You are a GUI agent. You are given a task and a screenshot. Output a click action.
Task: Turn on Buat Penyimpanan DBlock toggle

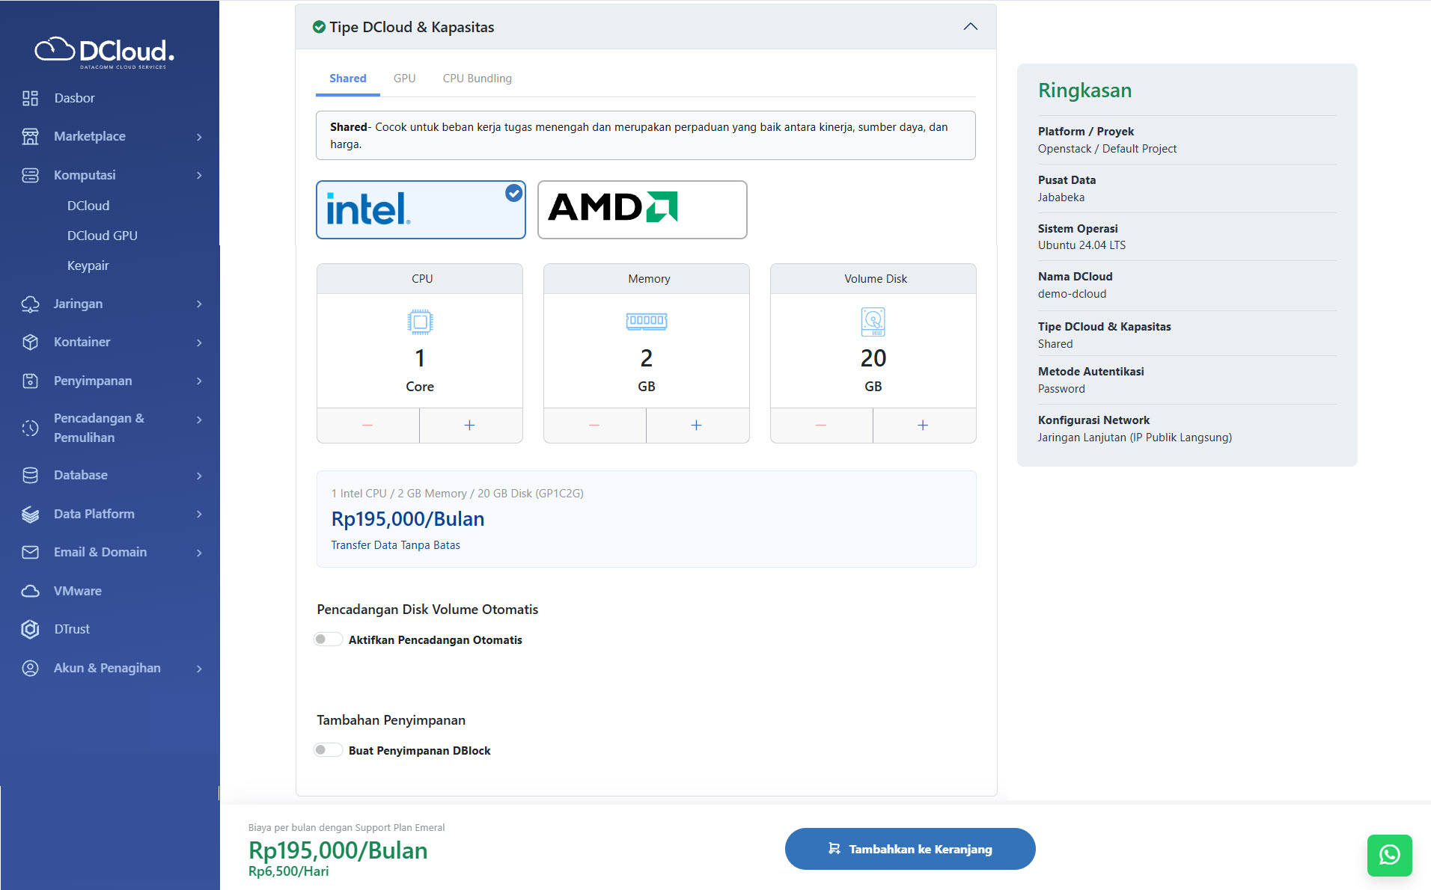coord(328,750)
